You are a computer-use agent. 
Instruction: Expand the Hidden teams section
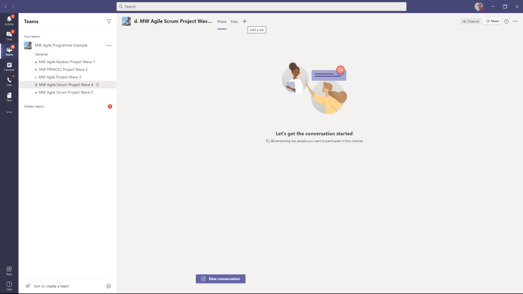tap(33, 106)
